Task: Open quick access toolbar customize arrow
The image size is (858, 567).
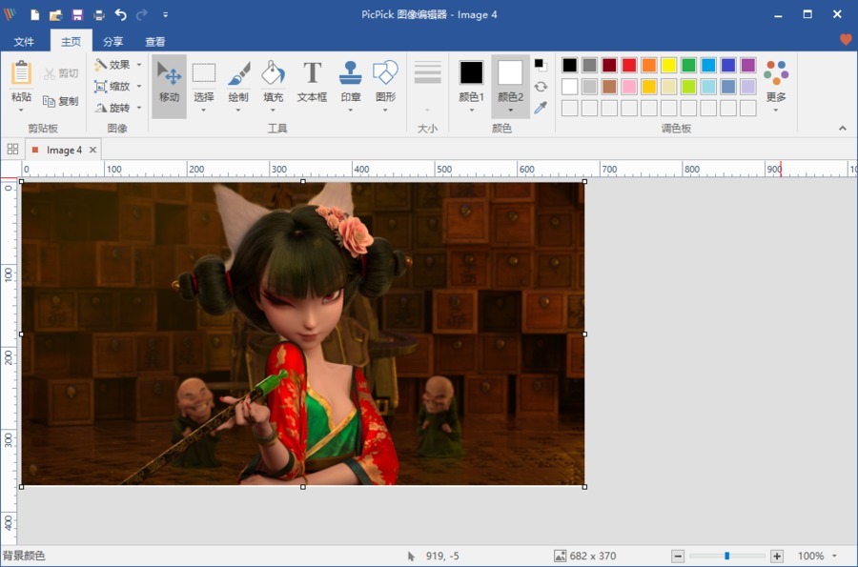Action: point(165,14)
